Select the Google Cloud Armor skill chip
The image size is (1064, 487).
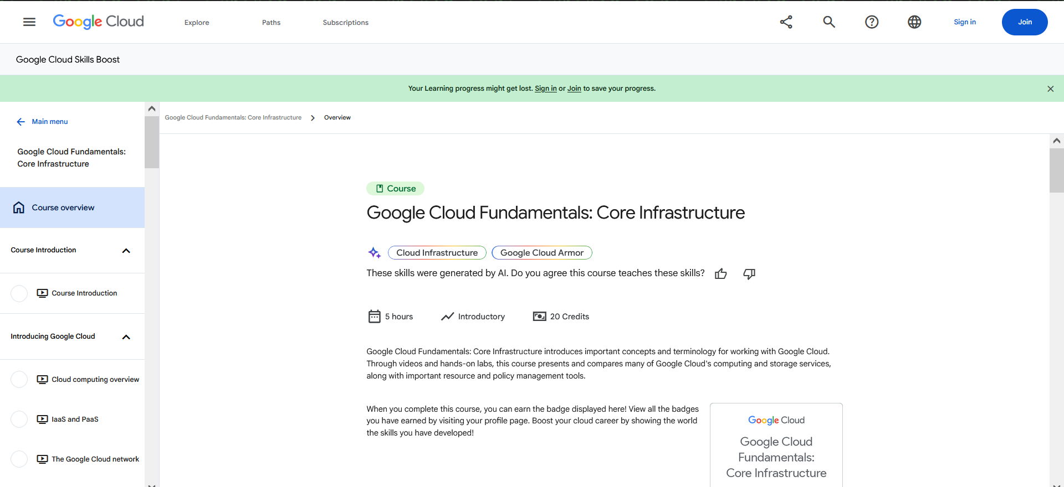(542, 253)
